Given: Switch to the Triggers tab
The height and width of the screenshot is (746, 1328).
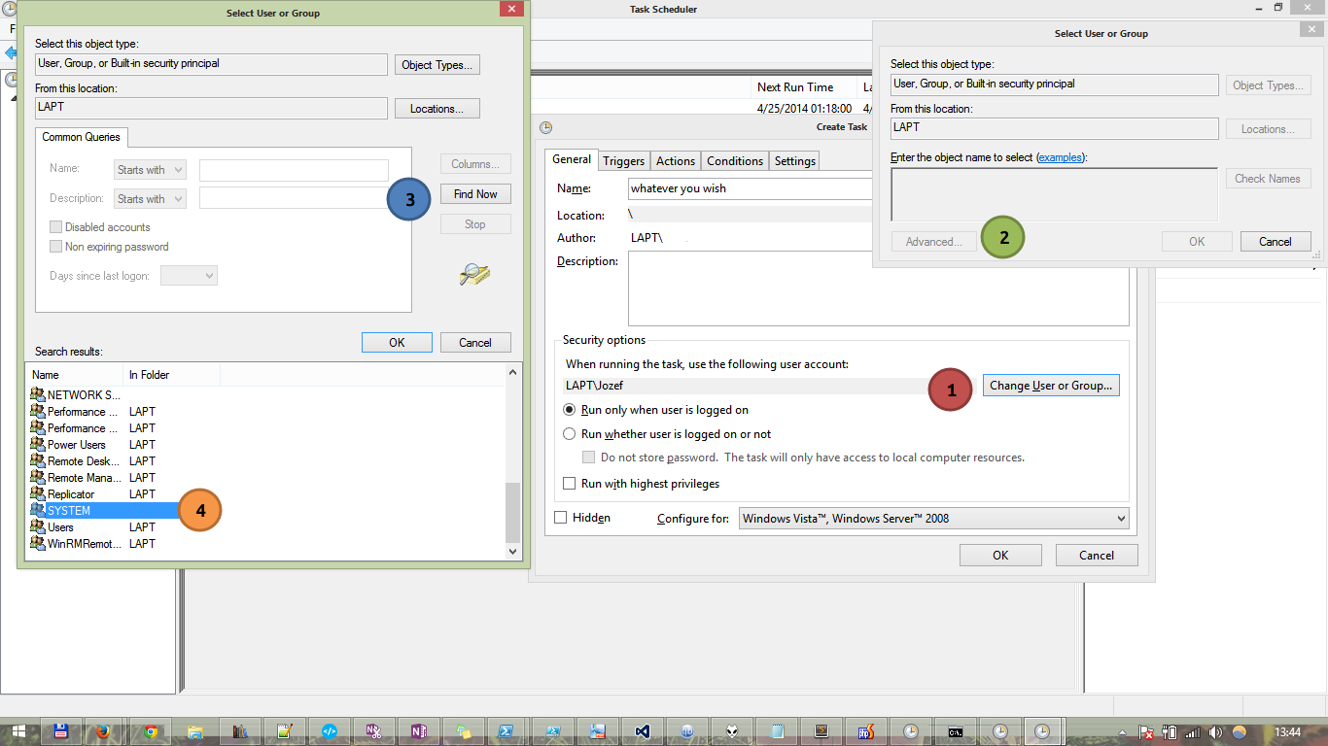Looking at the screenshot, I should point(623,161).
